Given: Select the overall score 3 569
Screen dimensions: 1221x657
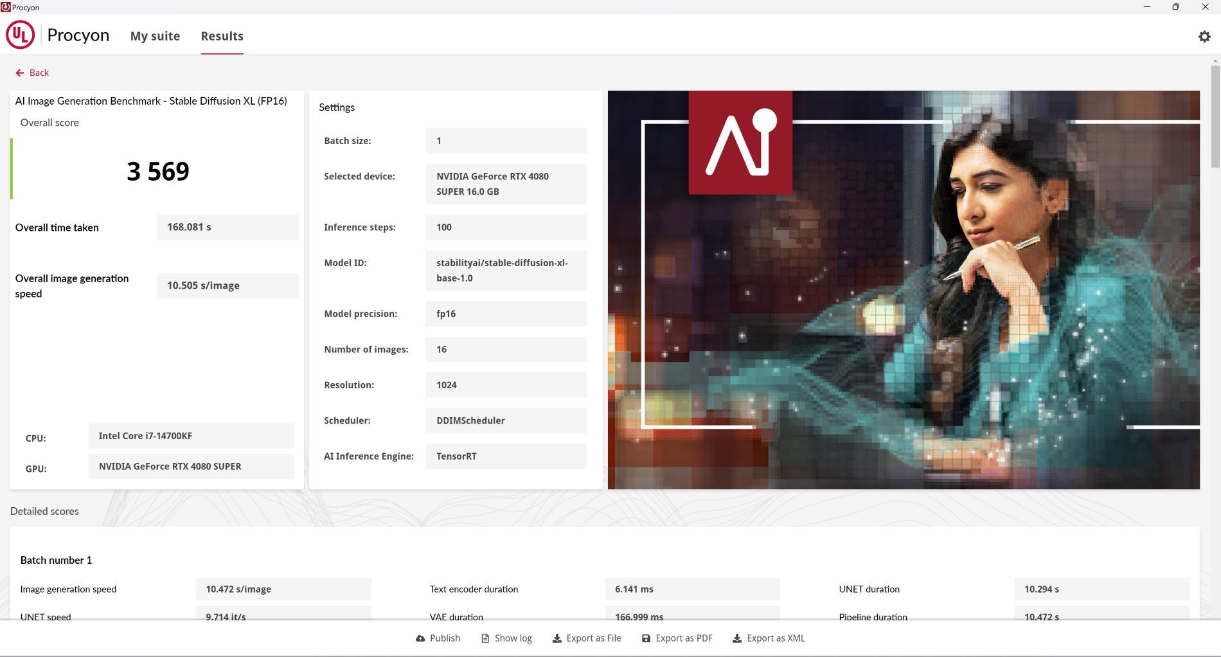Looking at the screenshot, I should (x=158, y=171).
